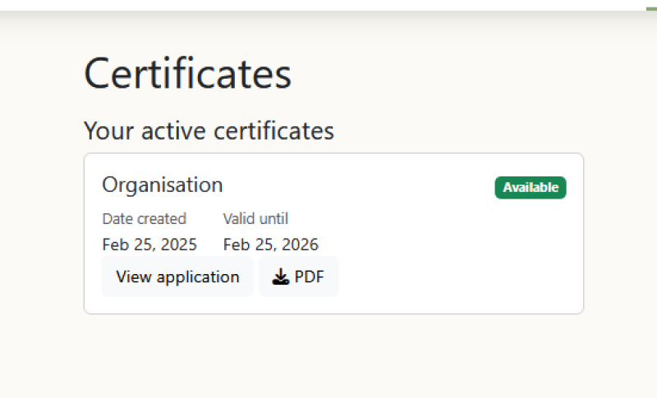This screenshot has height=398, width=657.
Task: Click the download icon on the PDF button
Action: point(281,277)
